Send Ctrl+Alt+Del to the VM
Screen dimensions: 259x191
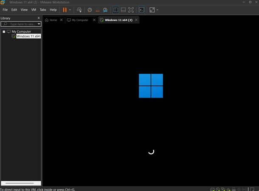point(79,10)
